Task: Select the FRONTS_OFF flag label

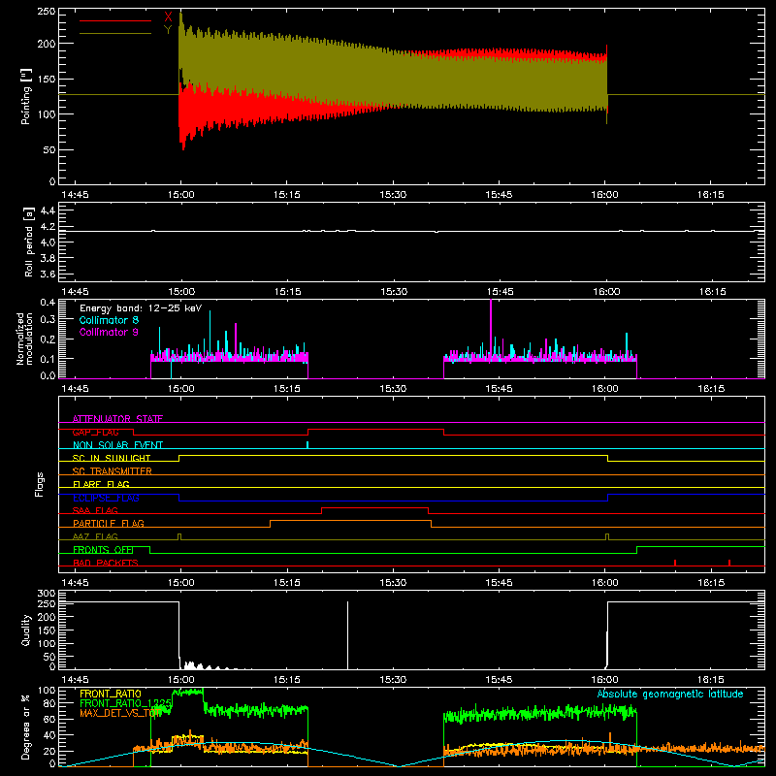Action: [103, 549]
